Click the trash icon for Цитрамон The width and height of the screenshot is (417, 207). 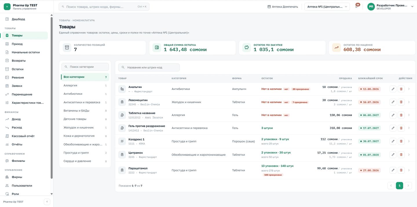tap(401, 155)
